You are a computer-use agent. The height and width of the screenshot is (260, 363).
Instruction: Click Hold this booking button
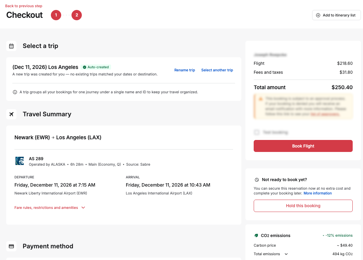click(x=303, y=206)
